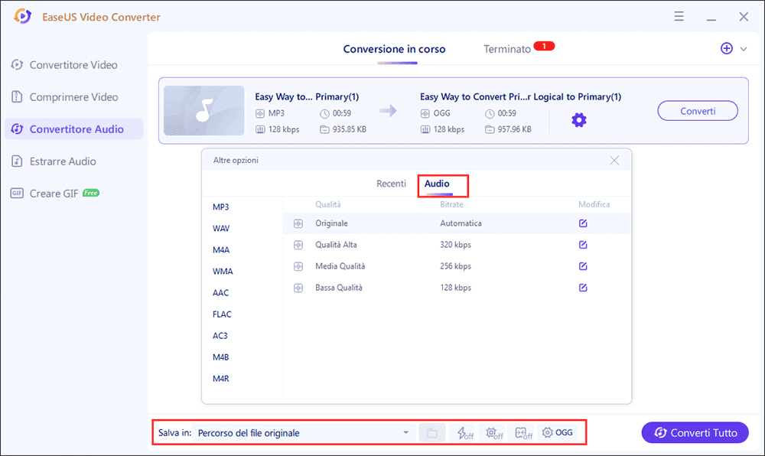Choose Media Qualità 256 kbps row
765x456 pixels.
(457, 266)
